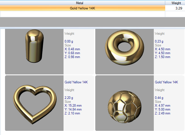
Task: Click the 0.00 g weight value
Action: pos(69,41)
